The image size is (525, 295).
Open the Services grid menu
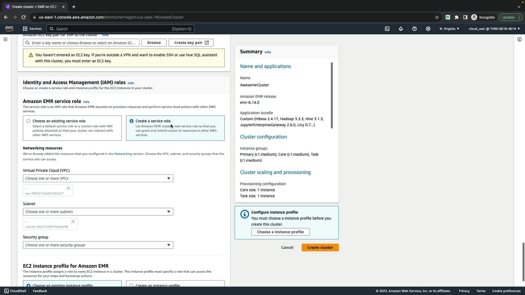32,29
